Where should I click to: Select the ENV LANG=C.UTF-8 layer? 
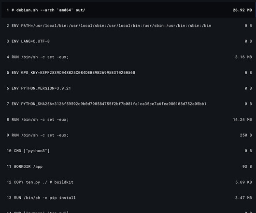pos(128,41)
